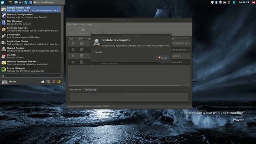Toggle the checkbox in the first update row
The image size is (256, 144).
click(73, 43)
